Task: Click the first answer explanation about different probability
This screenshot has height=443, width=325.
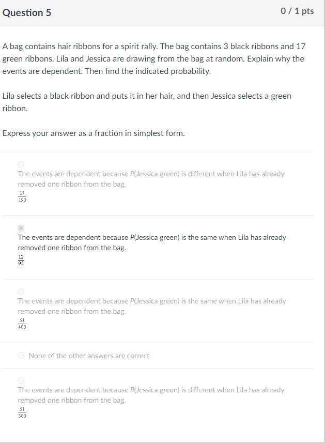Action: click(x=151, y=178)
